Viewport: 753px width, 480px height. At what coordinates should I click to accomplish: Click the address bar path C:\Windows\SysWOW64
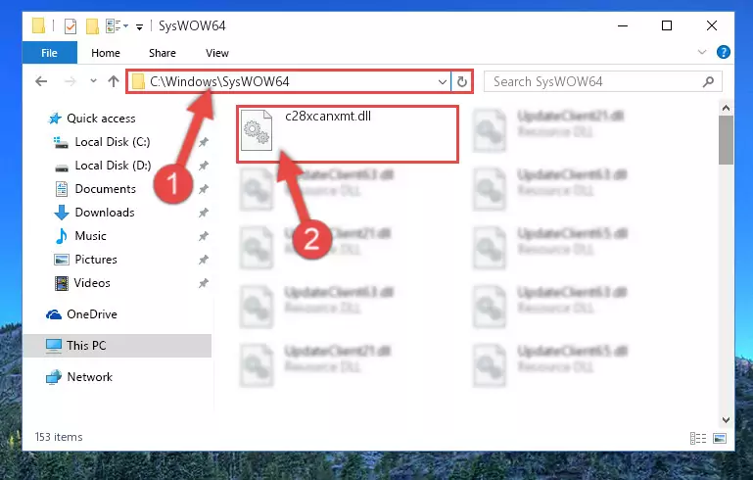pos(219,81)
